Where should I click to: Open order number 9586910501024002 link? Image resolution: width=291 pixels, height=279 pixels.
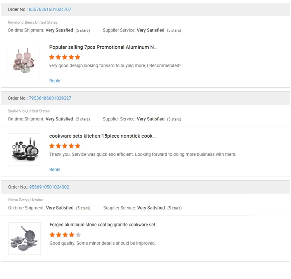tap(49, 187)
